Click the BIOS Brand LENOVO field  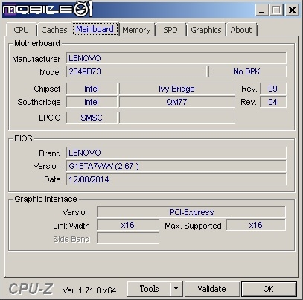pos(176,153)
